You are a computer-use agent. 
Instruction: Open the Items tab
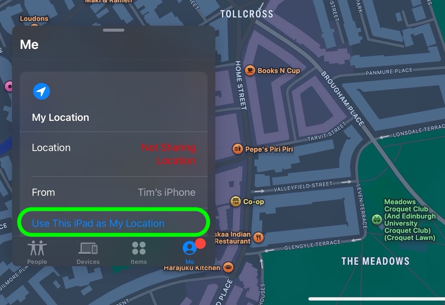pyautogui.click(x=139, y=252)
